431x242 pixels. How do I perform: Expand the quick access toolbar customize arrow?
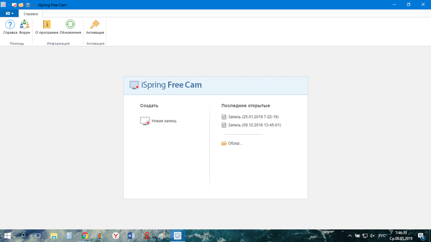click(x=34, y=5)
